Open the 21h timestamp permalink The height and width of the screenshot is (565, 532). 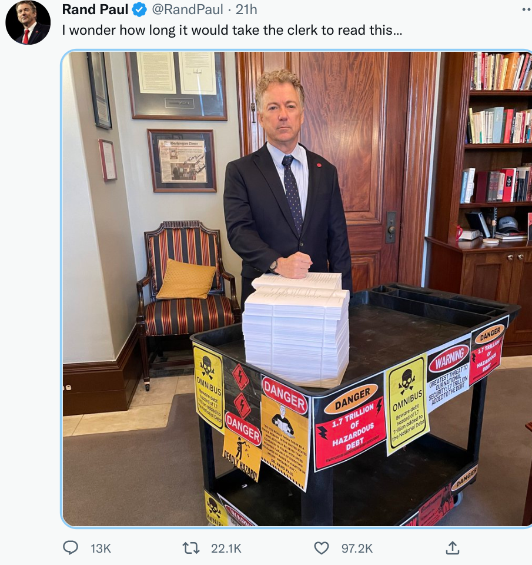246,10
